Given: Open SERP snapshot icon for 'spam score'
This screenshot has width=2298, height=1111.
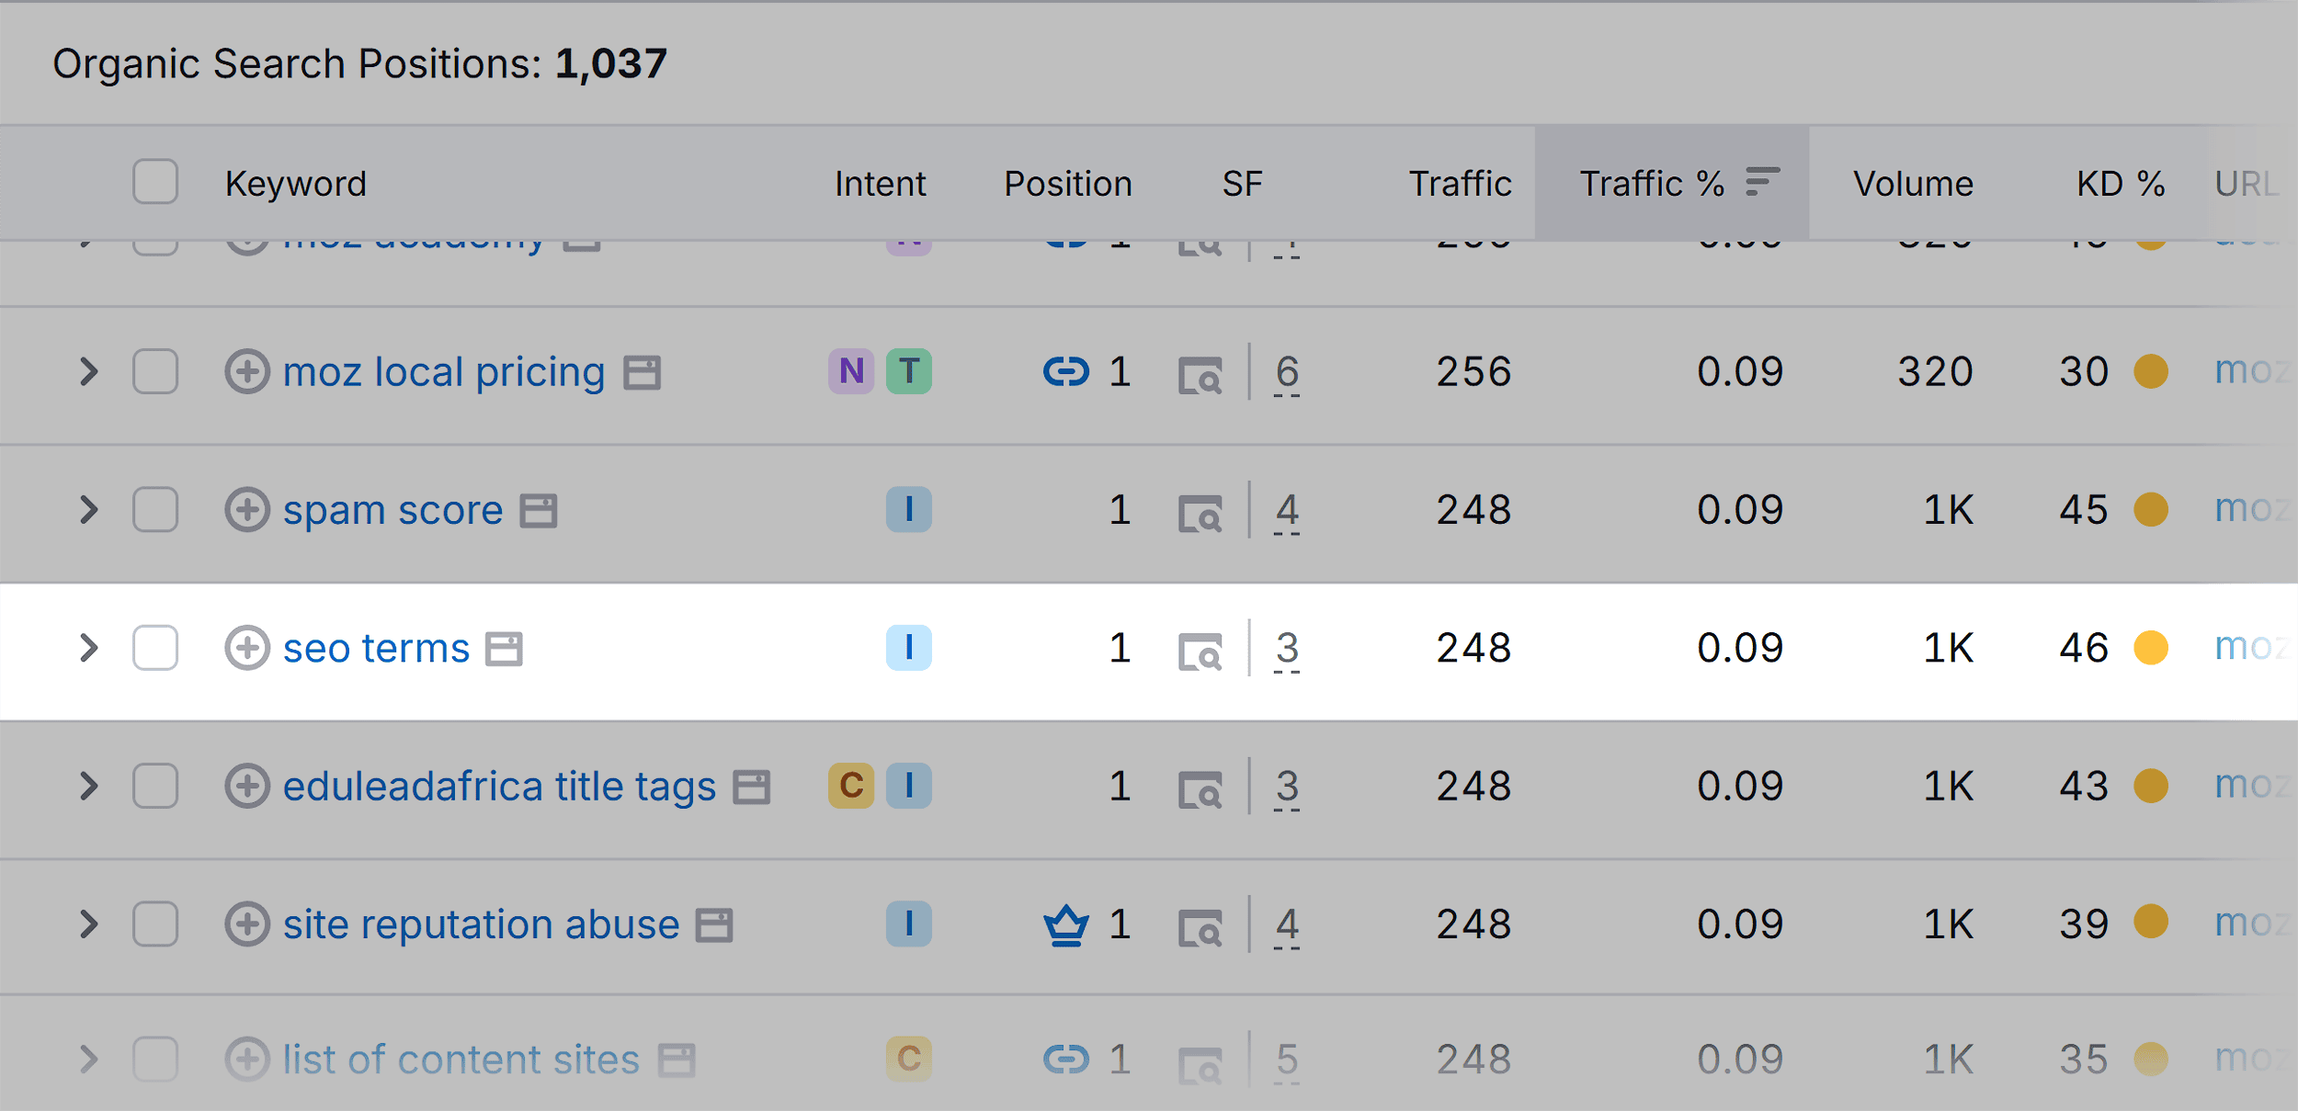Looking at the screenshot, I should 1200,514.
